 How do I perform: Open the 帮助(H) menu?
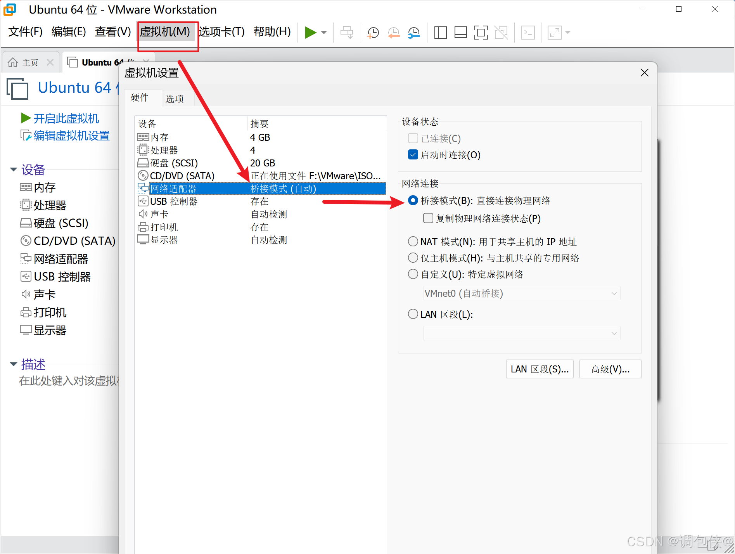[x=272, y=32]
